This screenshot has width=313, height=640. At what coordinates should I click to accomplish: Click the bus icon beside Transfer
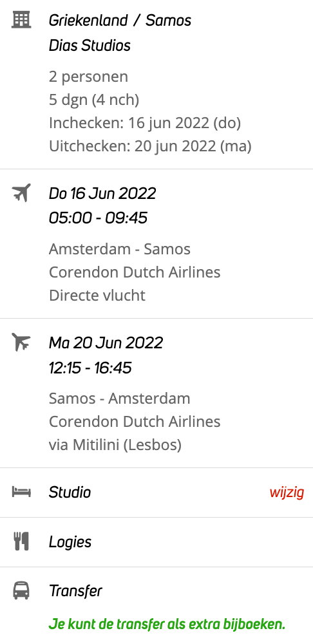(21, 590)
